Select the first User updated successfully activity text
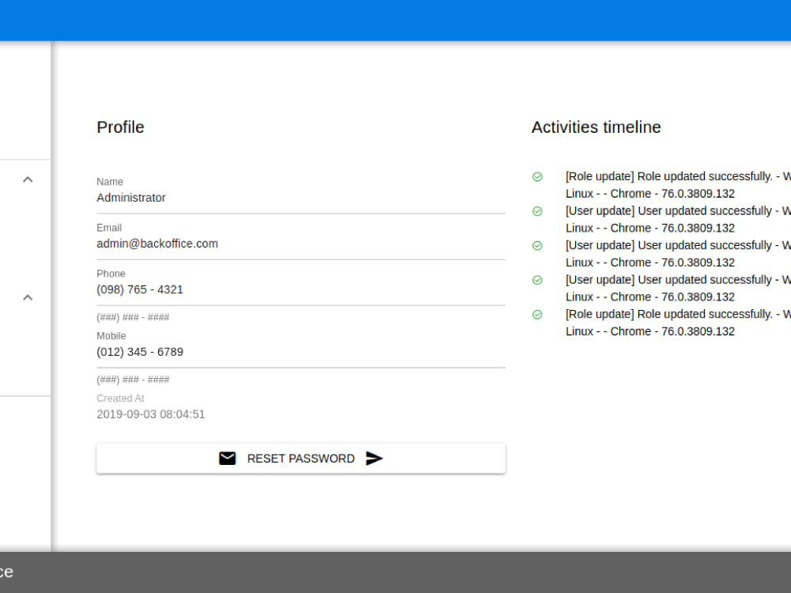This screenshot has width=791, height=593. [678, 211]
